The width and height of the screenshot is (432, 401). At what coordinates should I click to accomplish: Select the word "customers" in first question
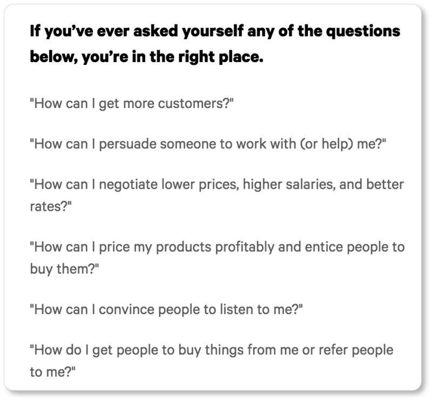click(192, 104)
